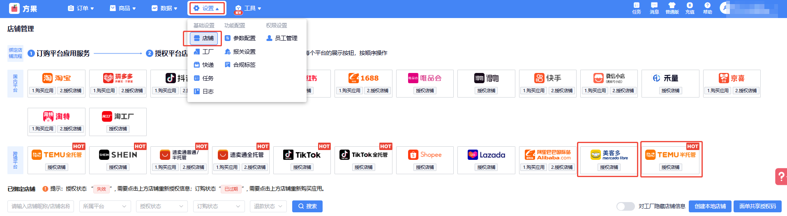Click the TikTok全托管 platform card
The image size is (787, 216).
(363, 160)
